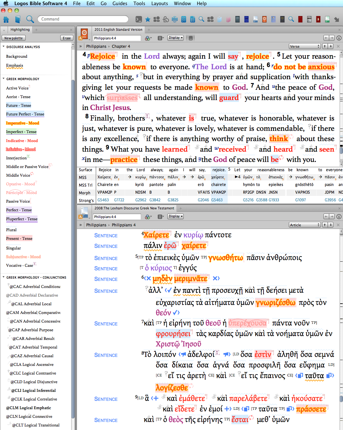Image resolution: width=343 pixels, height=430 pixels.
Task: Toggle the interlinear ribbon in ESV panel
Action: tap(190, 38)
